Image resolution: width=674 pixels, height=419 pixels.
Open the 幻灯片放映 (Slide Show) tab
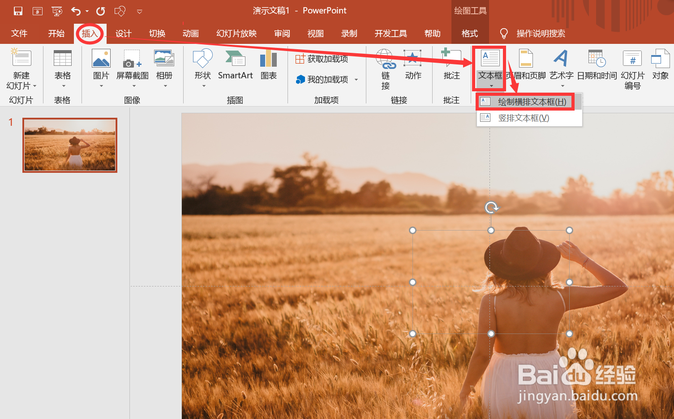click(236, 34)
